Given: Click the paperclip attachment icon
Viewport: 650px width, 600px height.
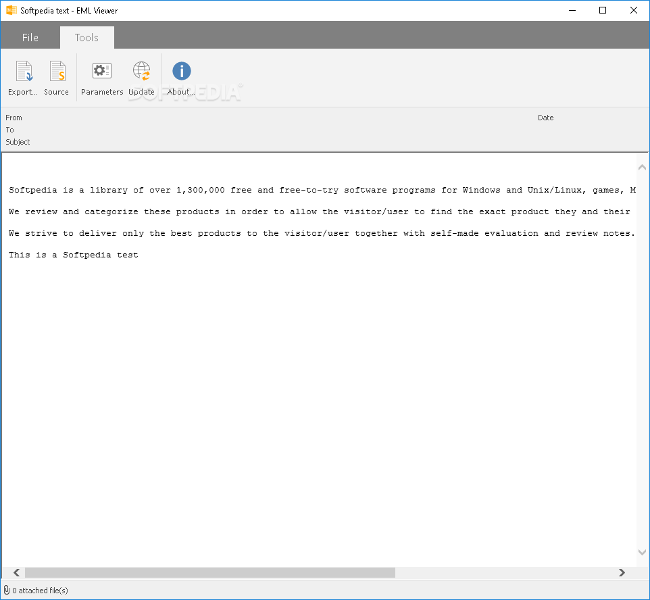Looking at the screenshot, I should (x=7, y=590).
